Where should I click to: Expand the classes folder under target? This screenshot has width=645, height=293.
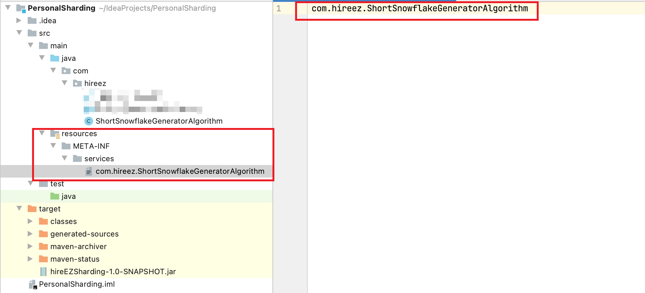(x=30, y=221)
